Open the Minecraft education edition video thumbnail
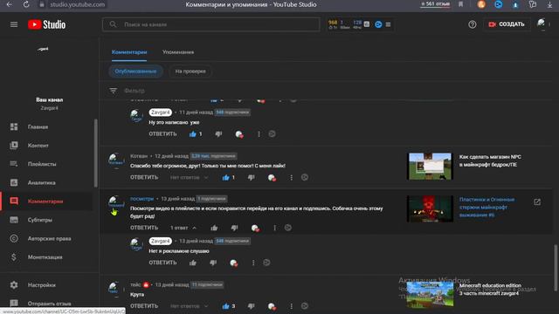559x314 pixels. pos(430,295)
